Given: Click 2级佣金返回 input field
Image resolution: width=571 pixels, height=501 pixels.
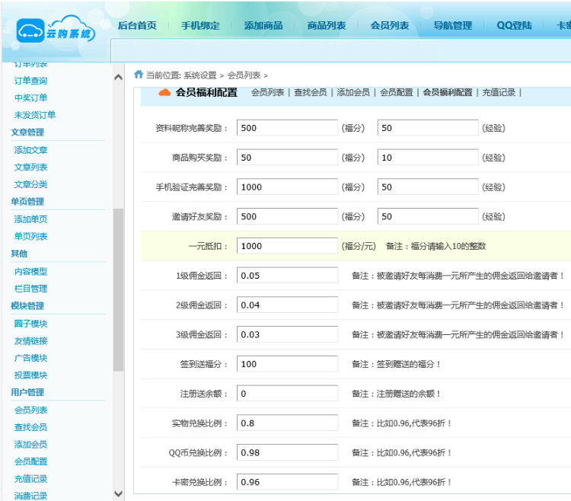Looking at the screenshot, I should click(x=287, y=305).
